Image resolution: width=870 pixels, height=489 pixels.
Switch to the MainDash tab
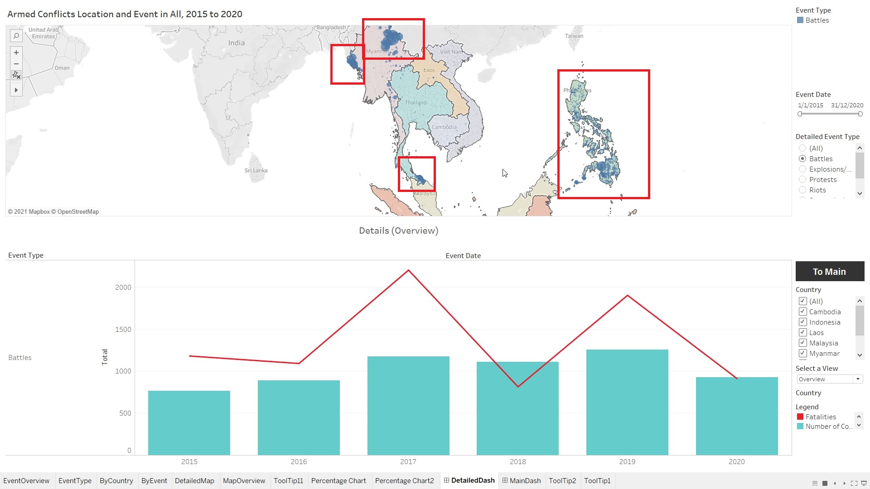(521, 480)
